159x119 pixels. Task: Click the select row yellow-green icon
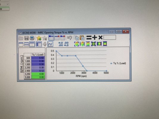(x=105, y=44)
